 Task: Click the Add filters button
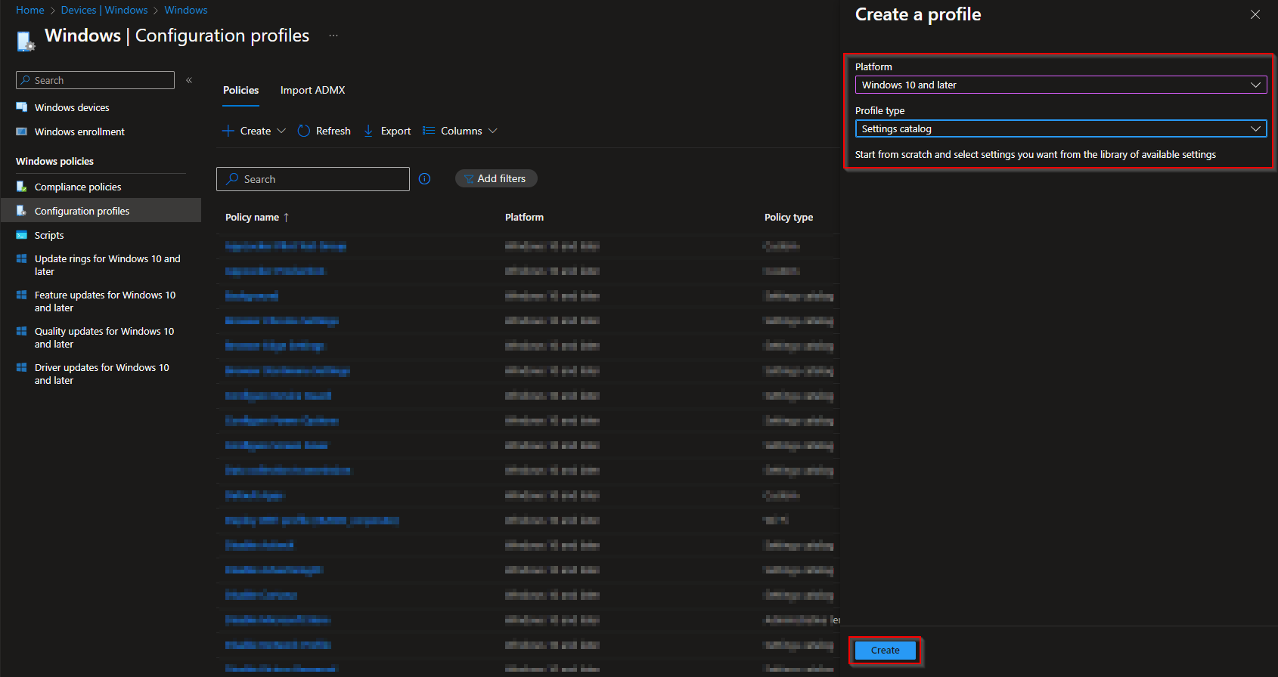(496, 178)
